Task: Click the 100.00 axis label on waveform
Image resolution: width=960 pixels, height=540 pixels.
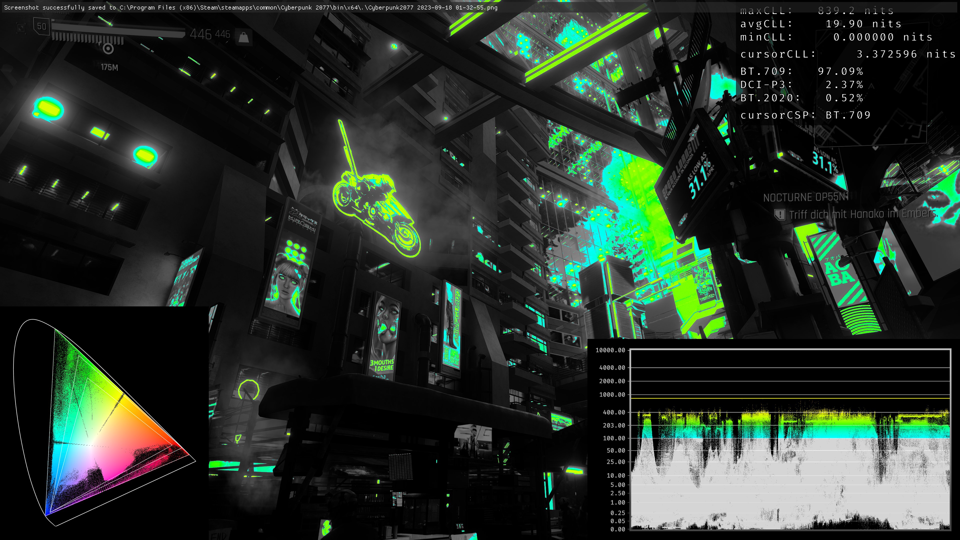Action: tap(614, 438)
